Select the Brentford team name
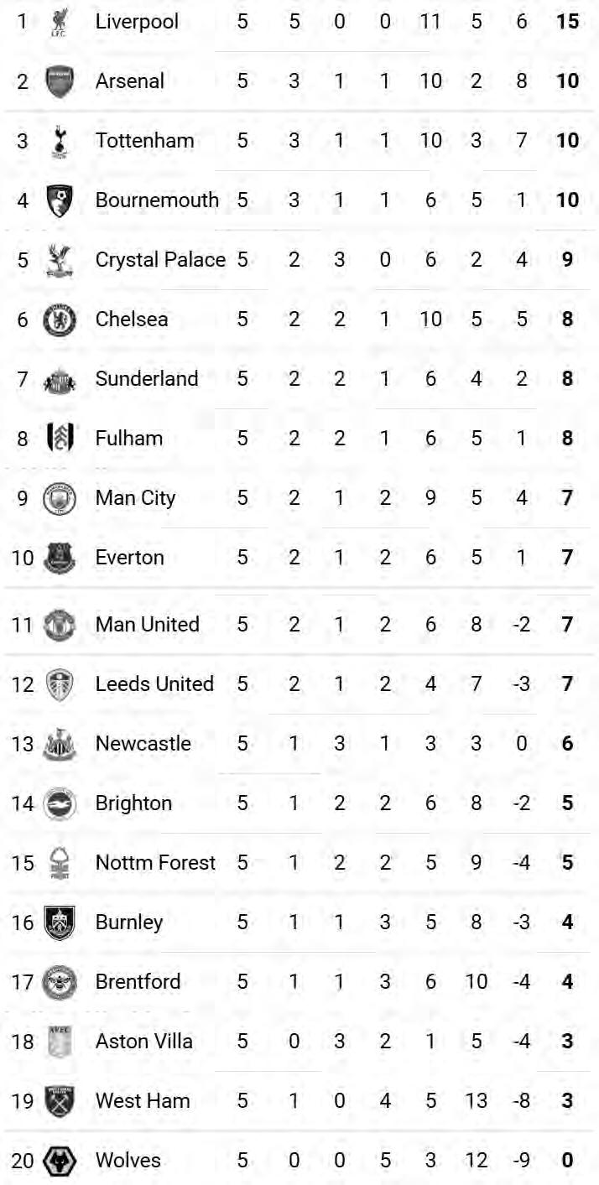This screenshot has height=1185, width=599. tap(138, 982)
